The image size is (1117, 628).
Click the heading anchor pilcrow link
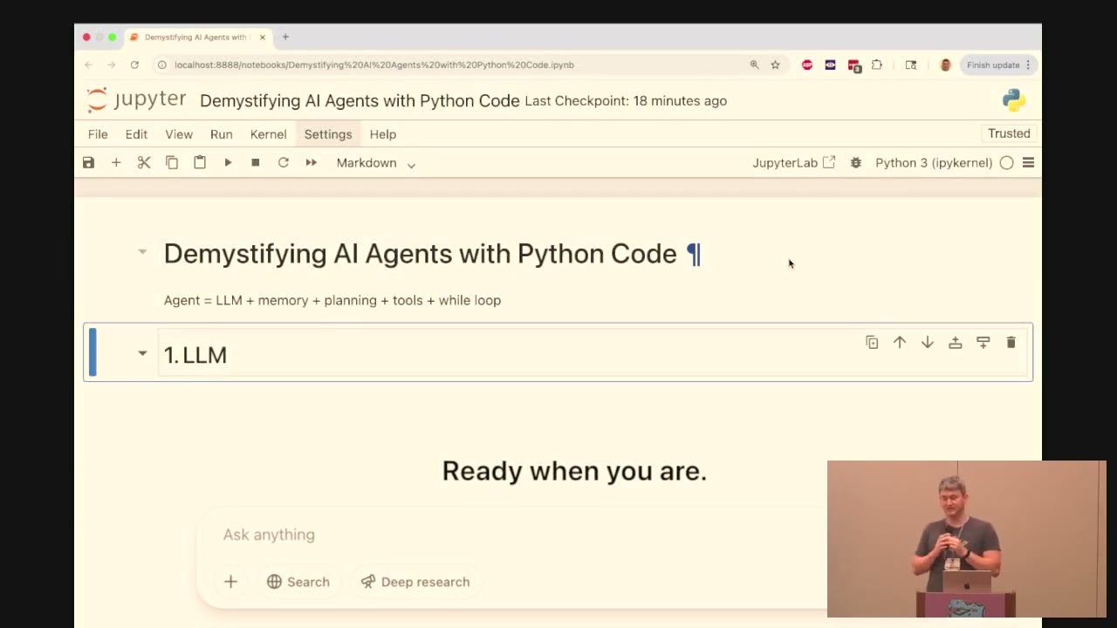pyautogui.click(x=693, y=254)
